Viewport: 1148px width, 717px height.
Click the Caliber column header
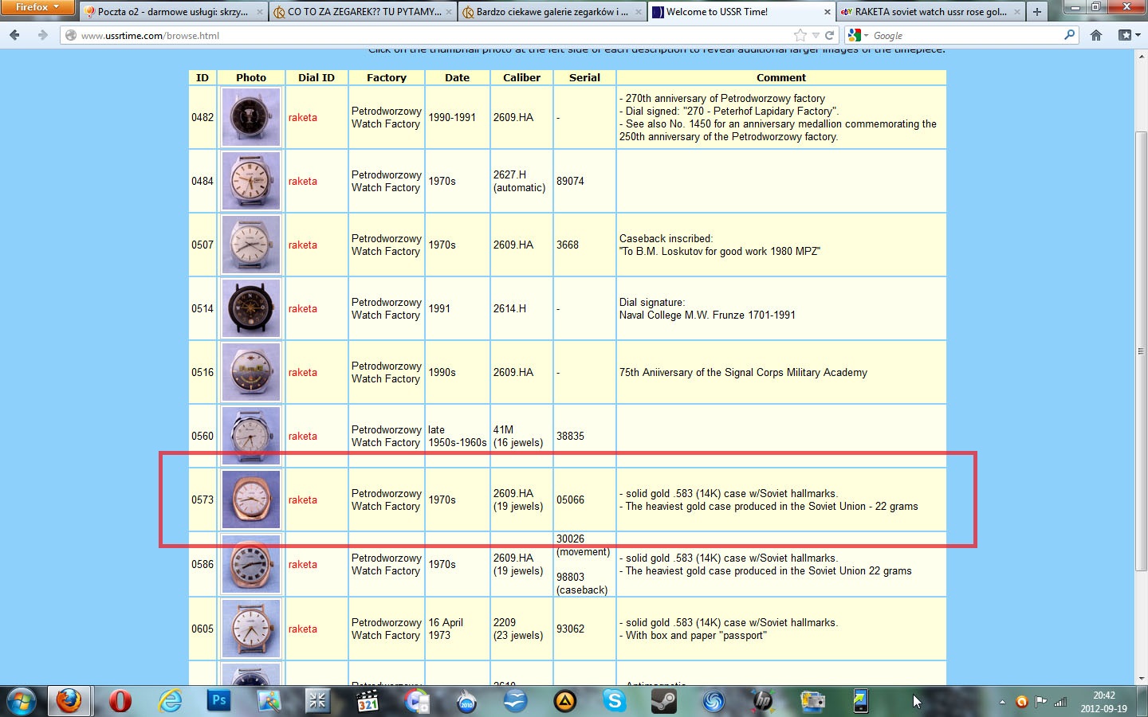pos(521,77)
